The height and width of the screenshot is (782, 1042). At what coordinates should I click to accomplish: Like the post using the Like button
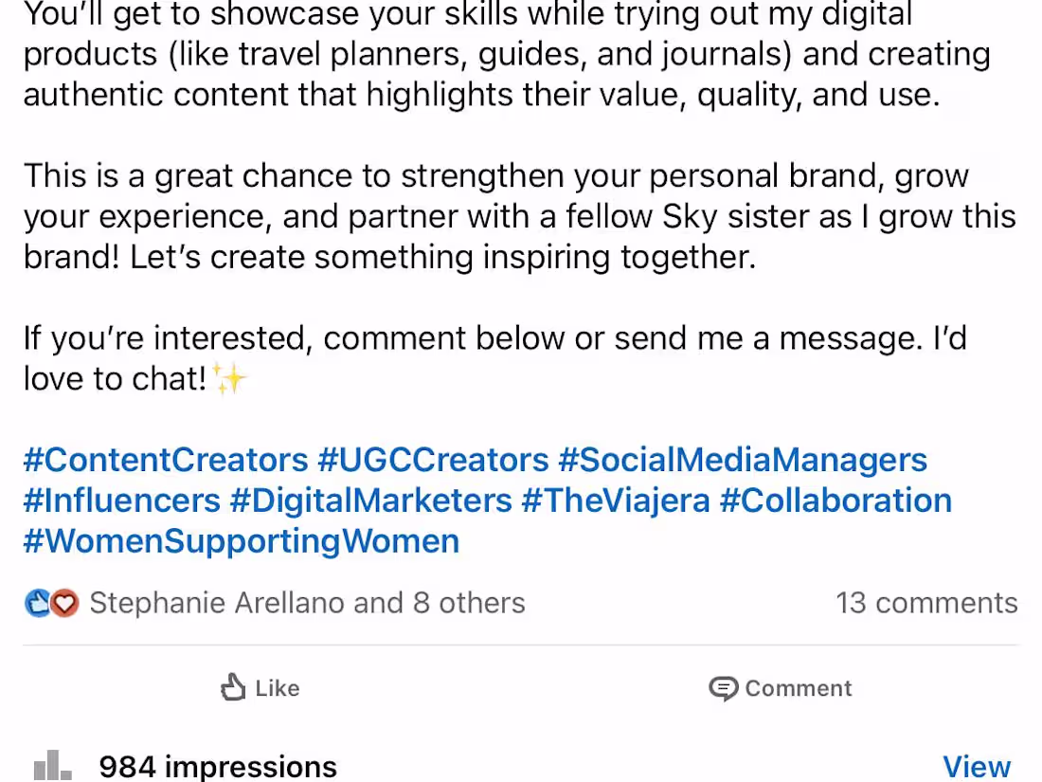[260, 688]
